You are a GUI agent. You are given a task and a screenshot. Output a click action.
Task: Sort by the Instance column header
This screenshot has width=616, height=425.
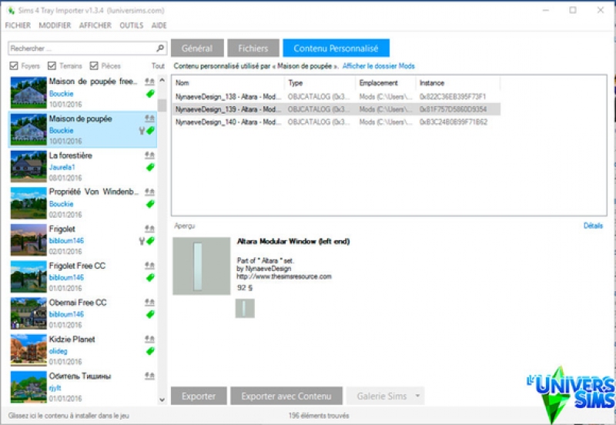(457, 83)
